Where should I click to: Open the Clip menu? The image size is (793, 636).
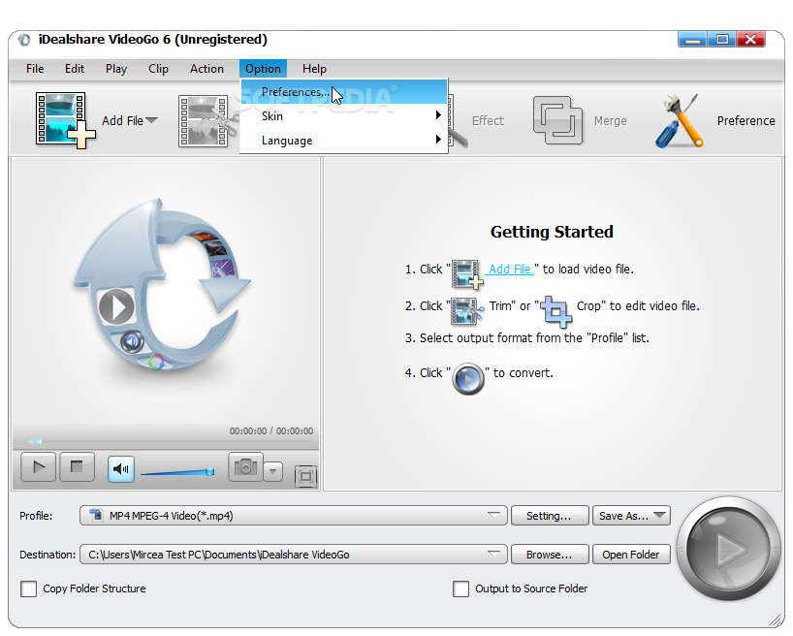158,69
